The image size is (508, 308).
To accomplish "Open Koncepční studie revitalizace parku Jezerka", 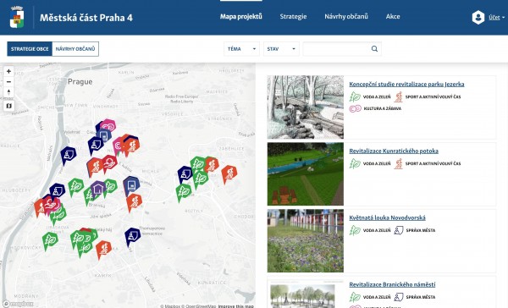I will (x=406, y=85).
